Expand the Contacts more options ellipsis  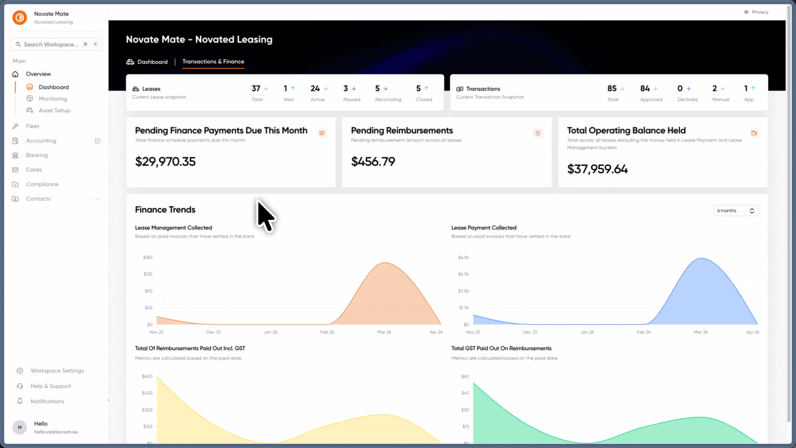[97, 199]
